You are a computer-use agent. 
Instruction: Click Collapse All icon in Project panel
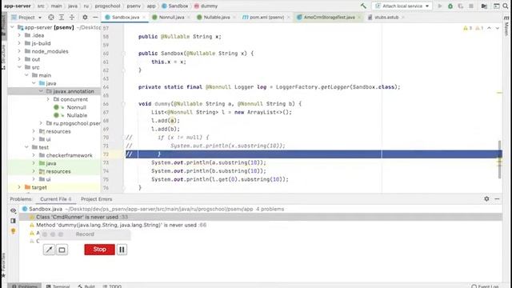point(72,18)
